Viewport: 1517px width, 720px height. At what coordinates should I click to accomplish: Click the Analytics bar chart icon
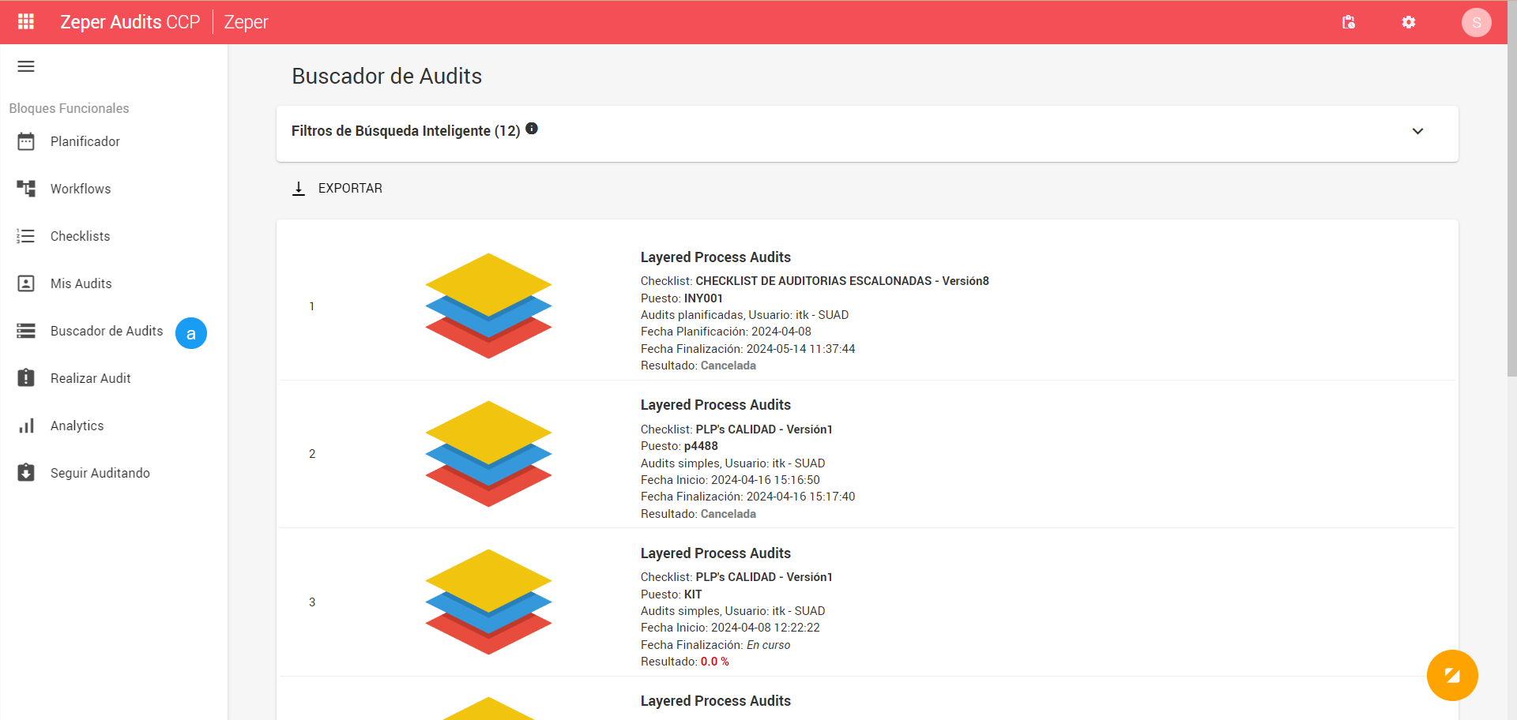26,426
